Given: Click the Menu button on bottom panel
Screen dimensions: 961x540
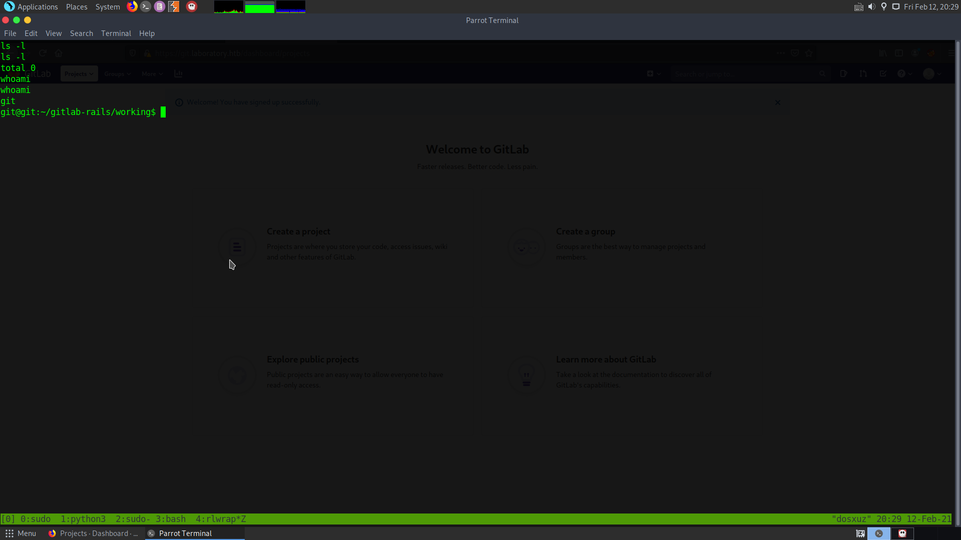Looking at the screenshot, I should pos(21,533).
